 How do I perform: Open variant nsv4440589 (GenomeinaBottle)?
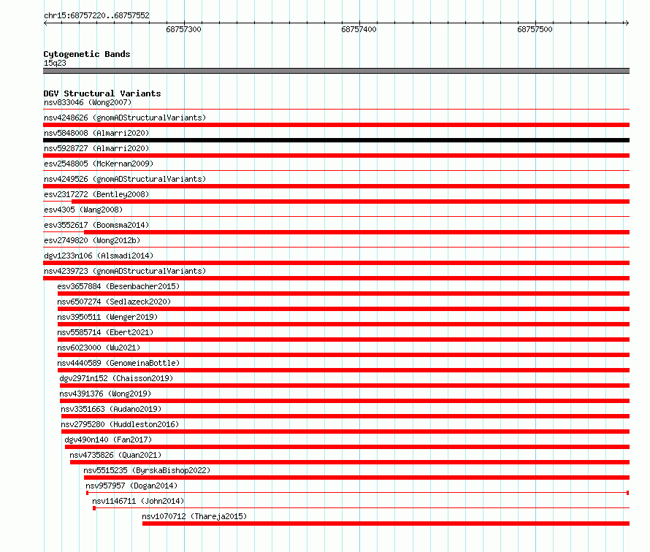(118, 363)
